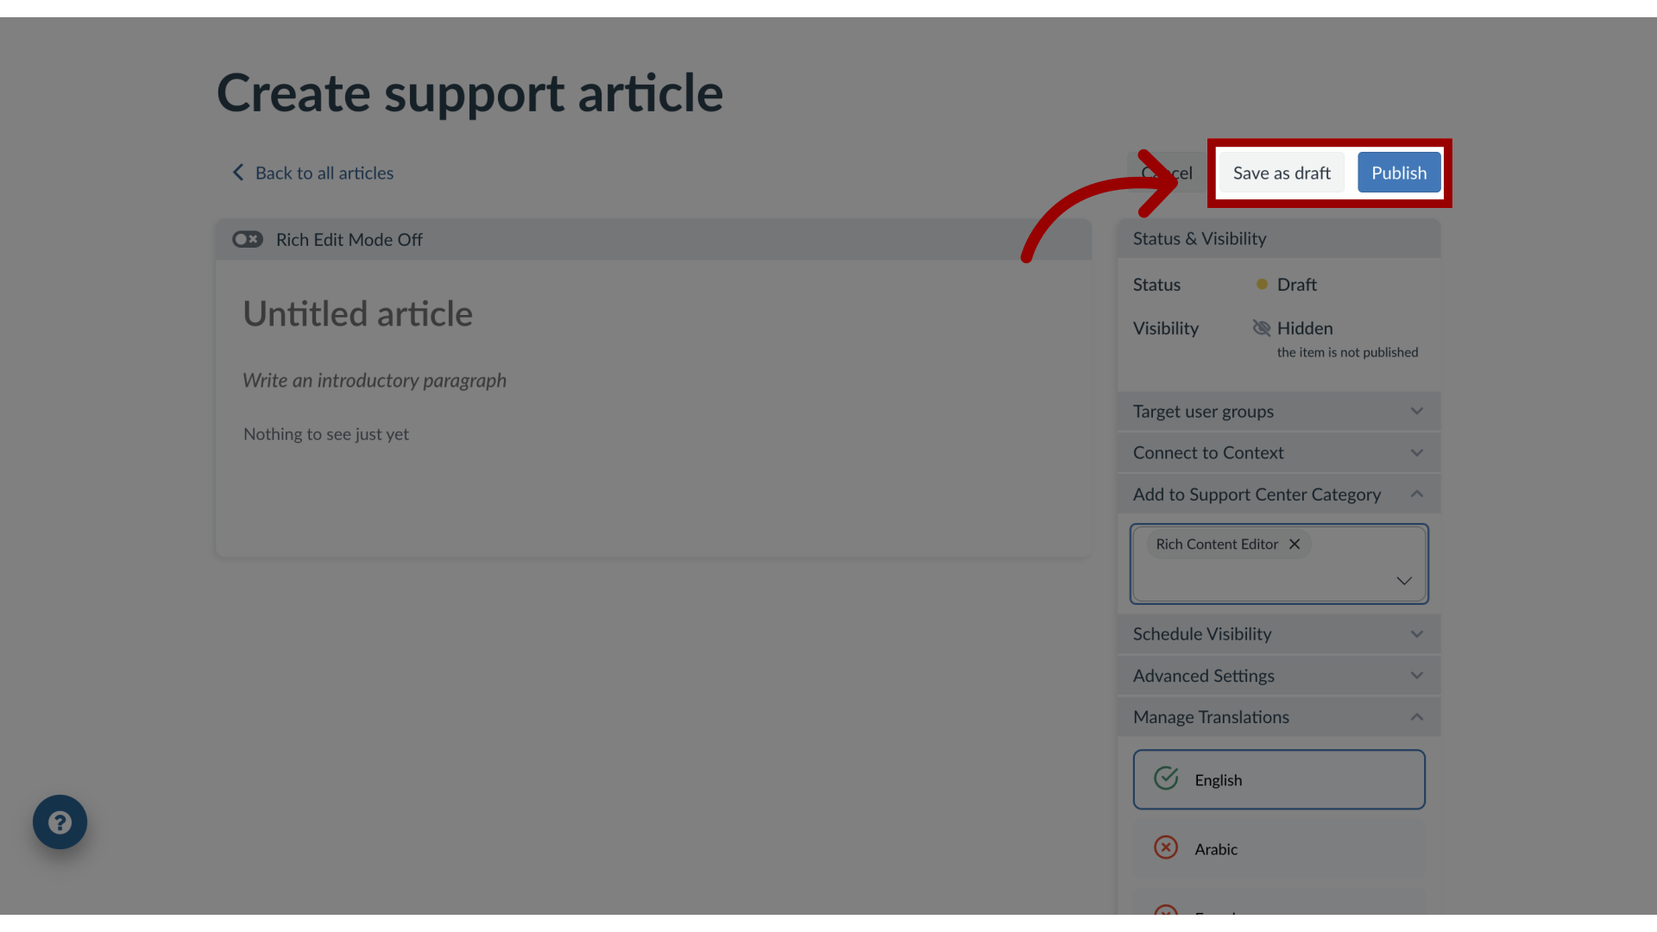Collapse the Manage Translations section
The width and height of the screenshot is (1657, 932).
point(1417,715)
